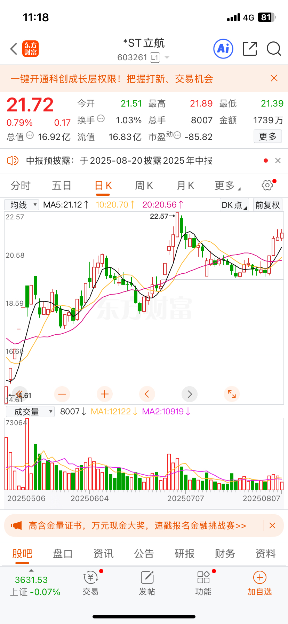This screenshot has height=624, width=288.
Task: Switch to the 周K tab
Action: point(144,185)
